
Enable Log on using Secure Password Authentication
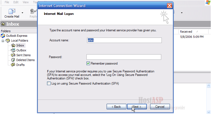[49, 83]
